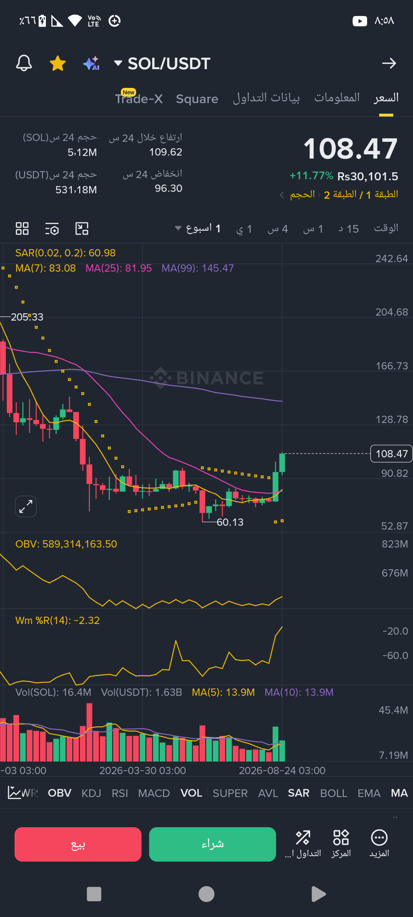Toggle the EMA indicator
This screenshot has height=917, width=413.
point(369,793)
